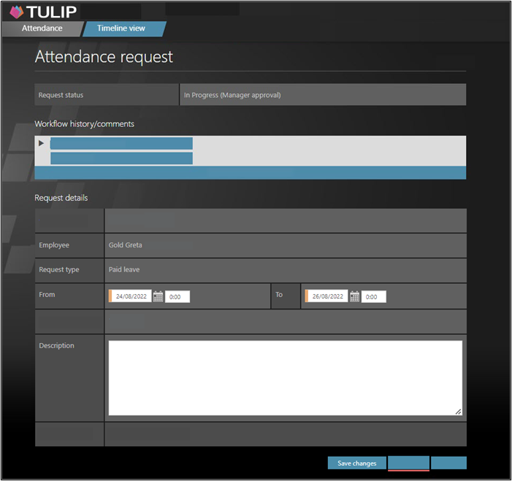Open the Timeline view tab

(x=121, y=28)
